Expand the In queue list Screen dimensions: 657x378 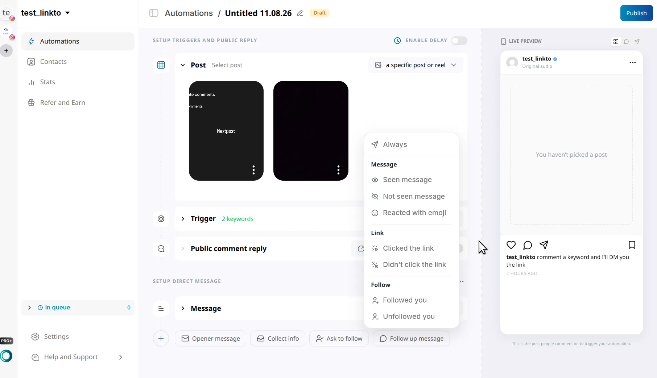[29, 308]
